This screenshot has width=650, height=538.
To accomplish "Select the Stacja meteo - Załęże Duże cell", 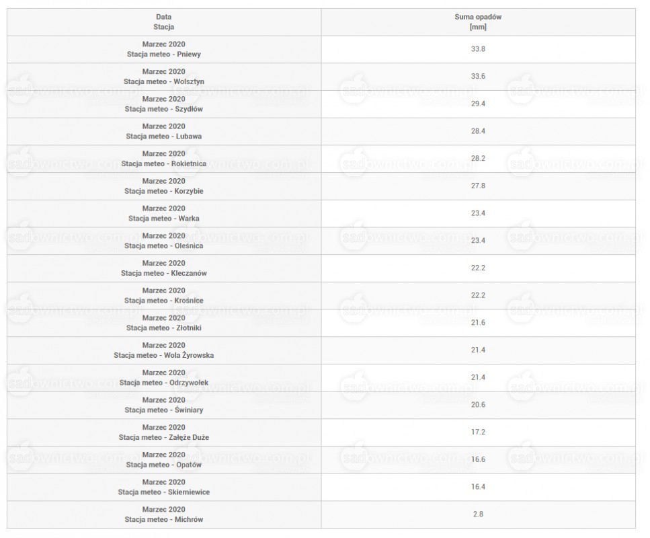I will click(x=164, y=432).
